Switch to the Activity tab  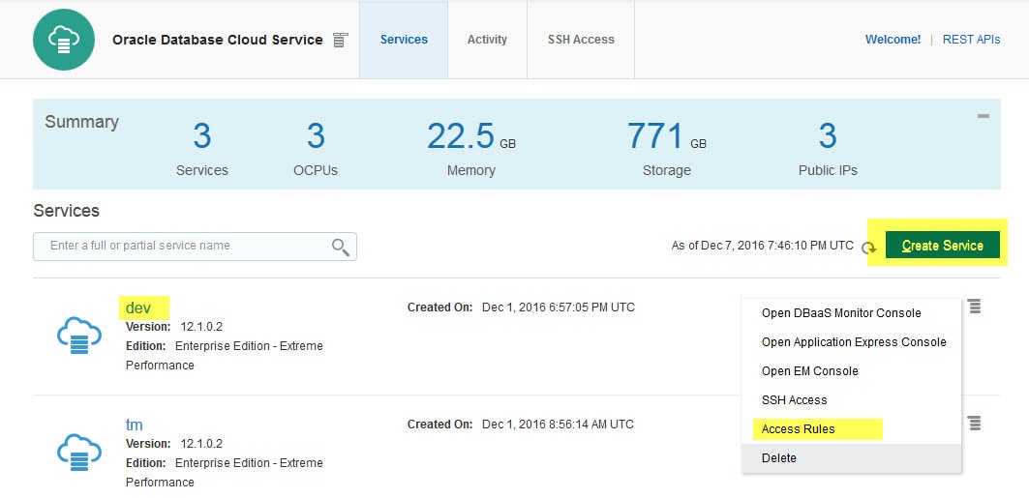coord(487,40)
